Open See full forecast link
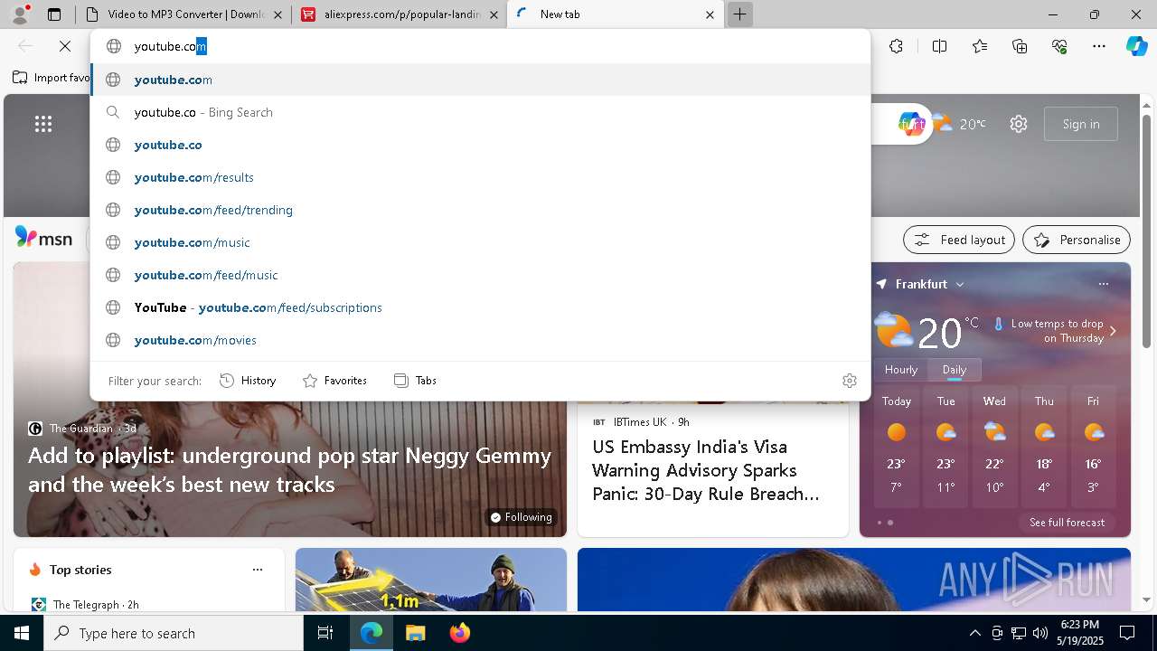Viewport: 1157px width, 651px height. tap(1067, 523)
